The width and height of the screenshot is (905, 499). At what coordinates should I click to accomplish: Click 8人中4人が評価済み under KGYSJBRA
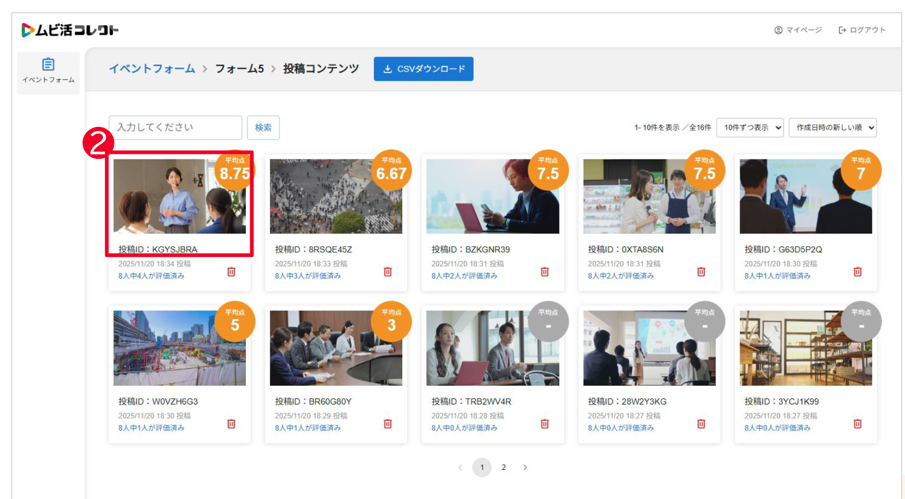[x=151, y=276]
